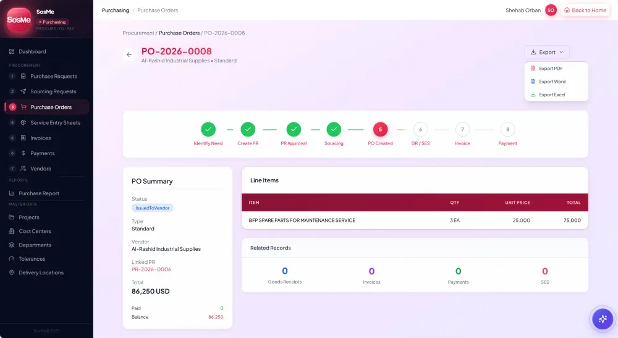Image resolution: width=618 pixels, height=338 pixels.
Task: Click the Identify Need step checkmark
Action: coord(208,129)
